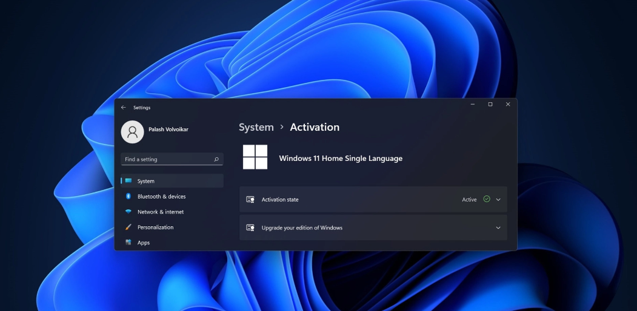Focus the Find a setting search box

[172, 159]
